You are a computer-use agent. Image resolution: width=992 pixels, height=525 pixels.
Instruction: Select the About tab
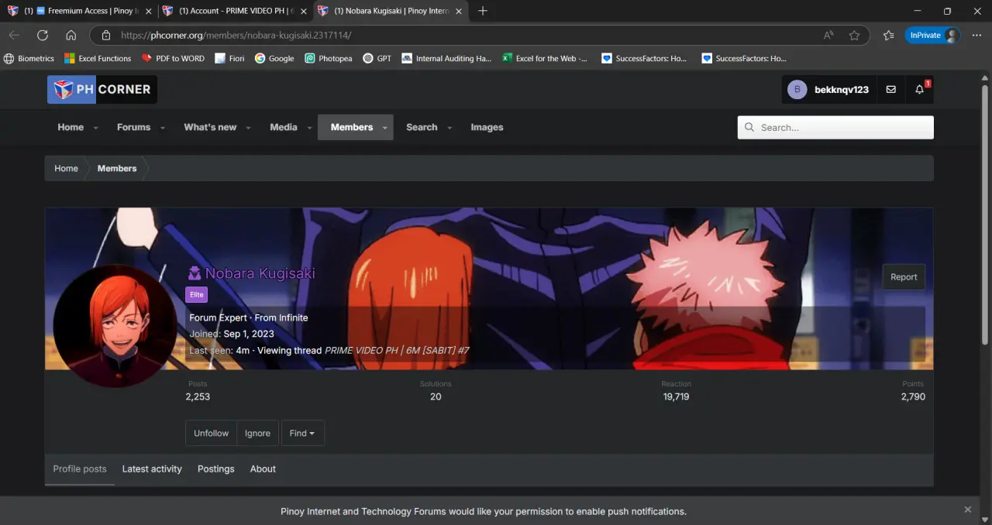click(263, 469)
